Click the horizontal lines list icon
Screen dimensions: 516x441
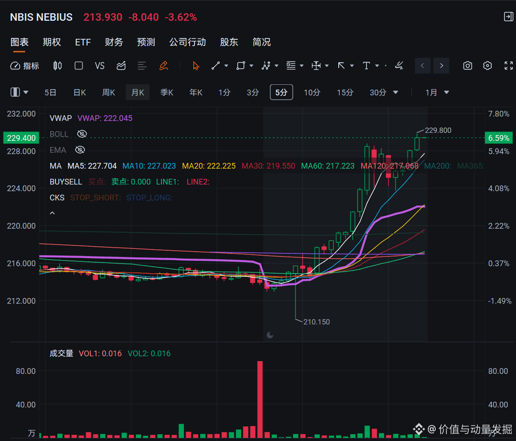tap(142, 66)
